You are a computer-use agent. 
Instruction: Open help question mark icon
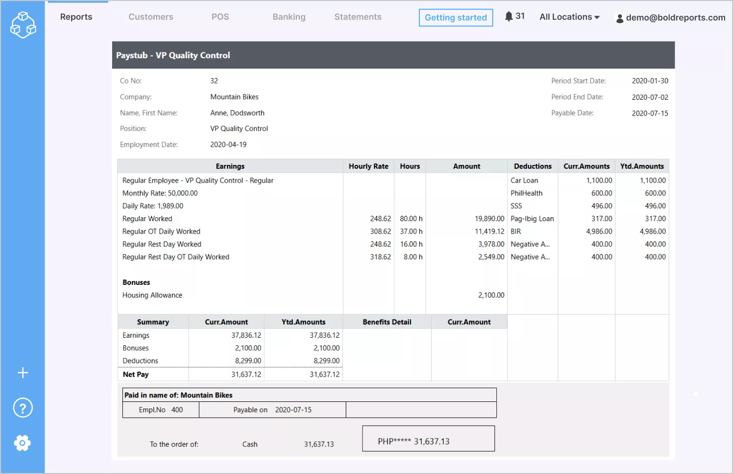coord(23,408)
